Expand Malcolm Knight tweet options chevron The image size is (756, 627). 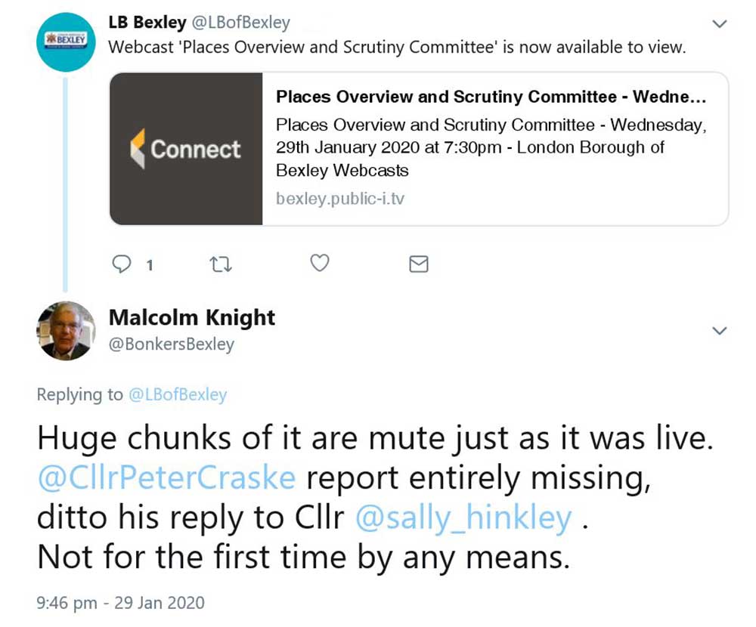(720, 331)
